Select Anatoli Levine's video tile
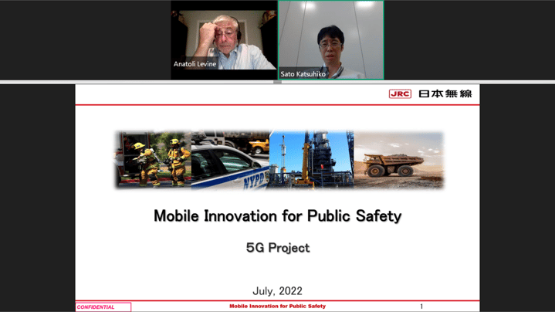555x312 pixels. (x=224, y=40)
